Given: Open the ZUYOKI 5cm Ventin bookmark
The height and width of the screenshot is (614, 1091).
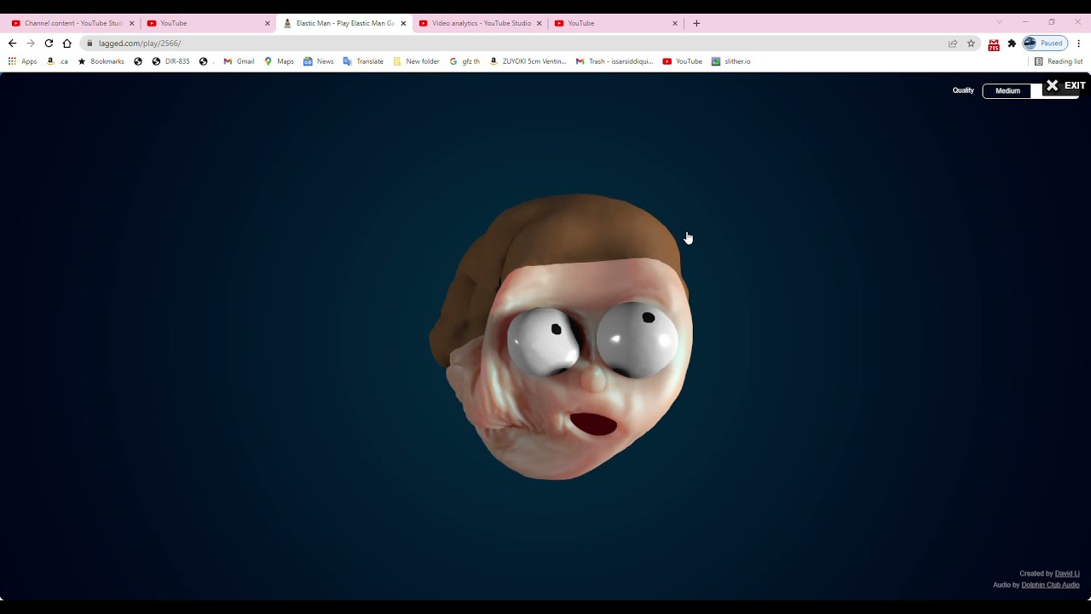Looking at the screenshot, I should click(528, 61).
